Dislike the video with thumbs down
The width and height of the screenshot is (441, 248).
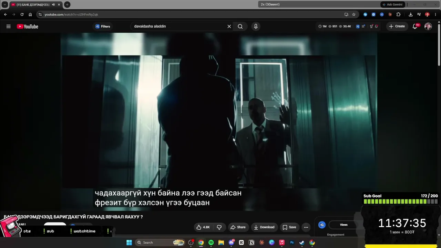pyautogui.click(x=219, y=227)
